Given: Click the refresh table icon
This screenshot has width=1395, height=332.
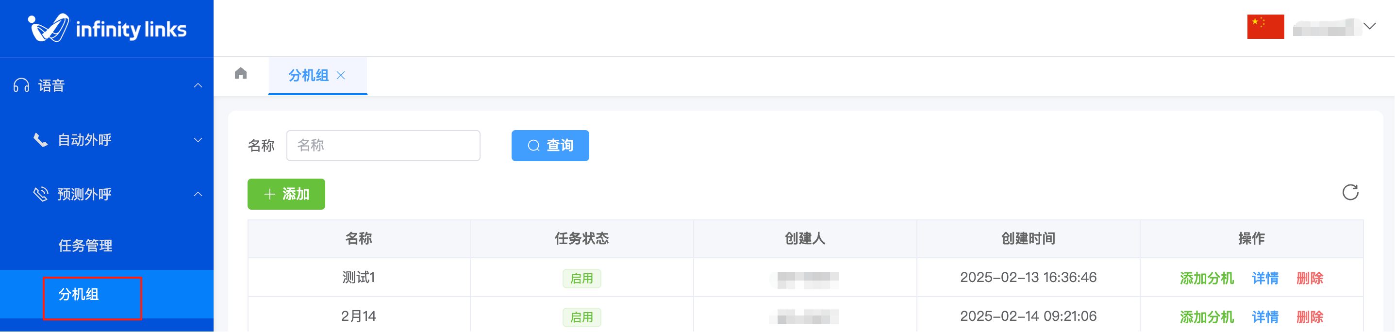Looking at the screenshot, I should tap(1350, 193).
